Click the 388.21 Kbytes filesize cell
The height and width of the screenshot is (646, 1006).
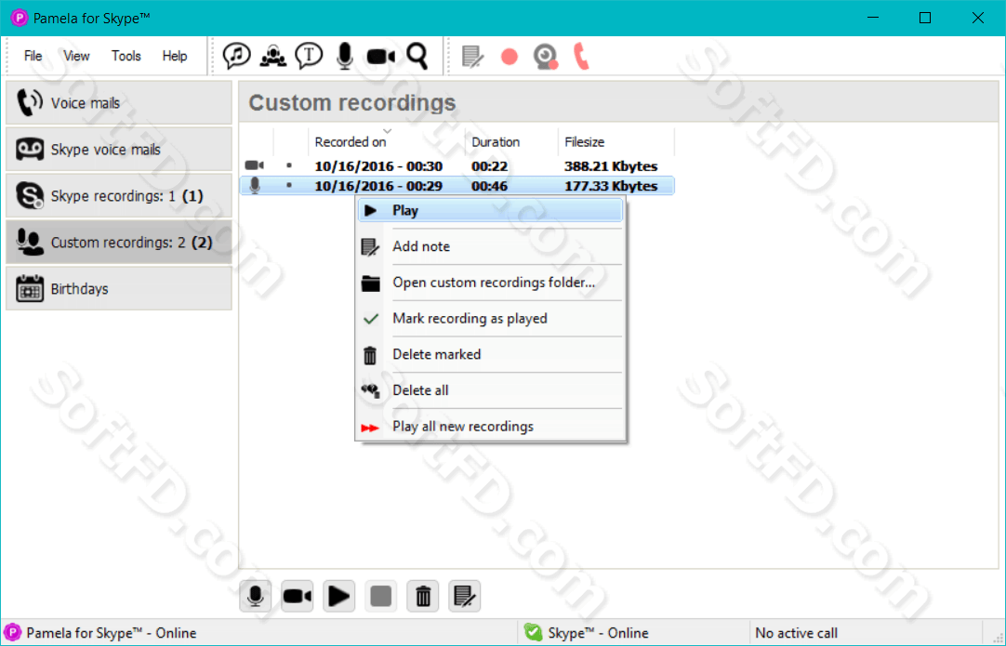(611, 166)
